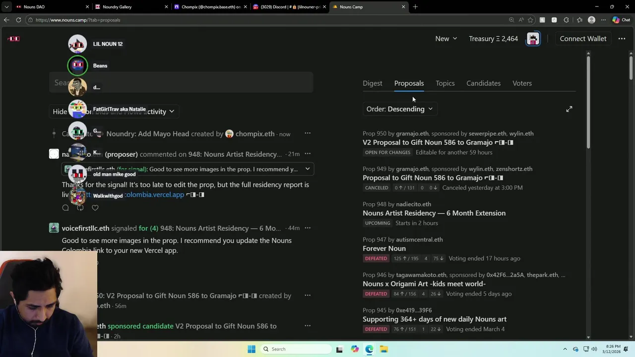Screen dimensions: 635x357
Task: Click sewerpipe.eth sponsor on Prop 950
Action: 487,133
